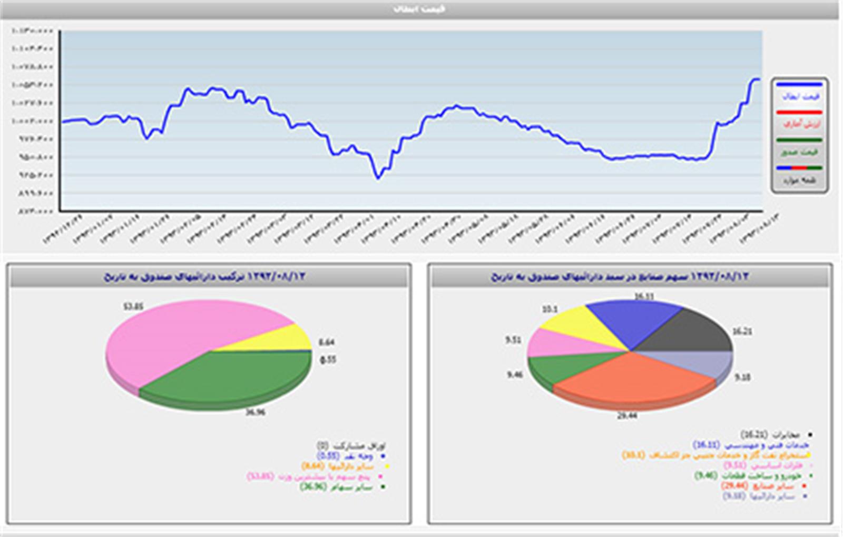Click the right pie chart panel title
Image resolution: width=843 pixels, height=537 pixels.
pos(631,276)
